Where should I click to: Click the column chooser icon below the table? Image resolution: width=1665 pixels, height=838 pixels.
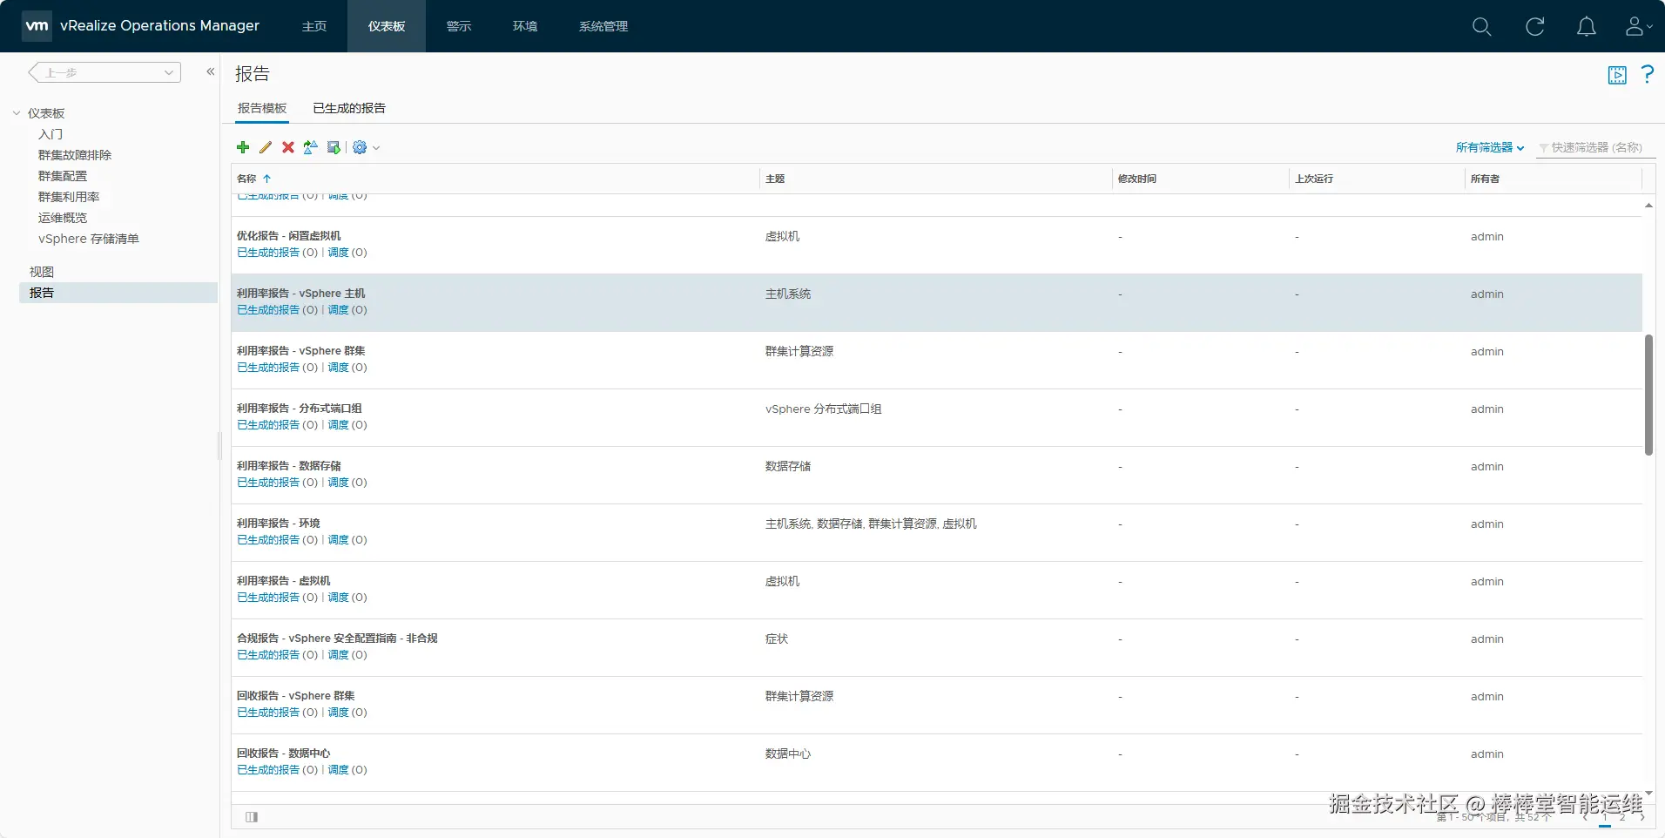(252, 817)
